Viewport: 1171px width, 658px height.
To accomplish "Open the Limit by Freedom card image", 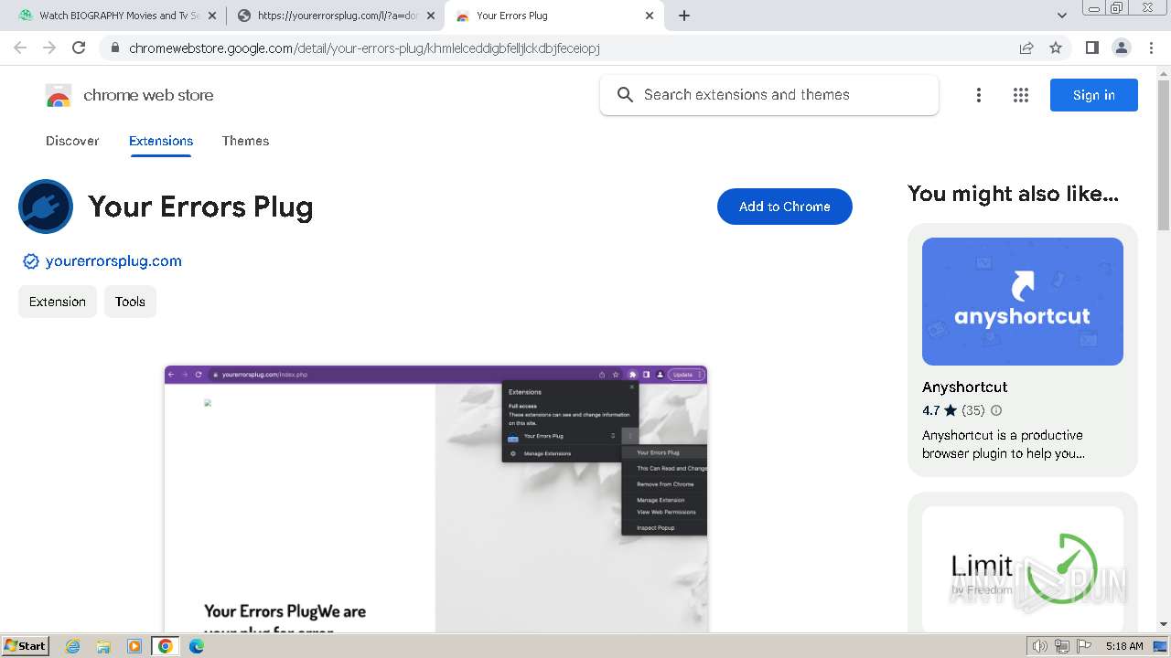I will (1023, 569).
